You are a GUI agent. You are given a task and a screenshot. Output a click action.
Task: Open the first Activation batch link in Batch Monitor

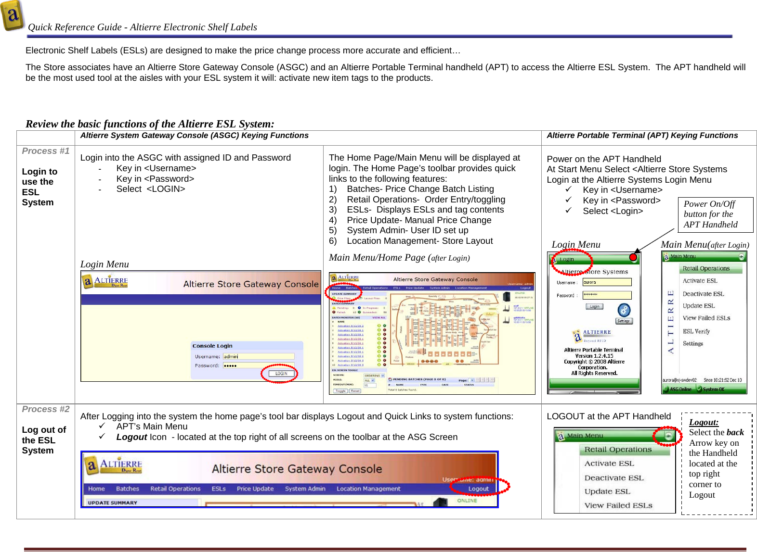[x=351, y=326]
